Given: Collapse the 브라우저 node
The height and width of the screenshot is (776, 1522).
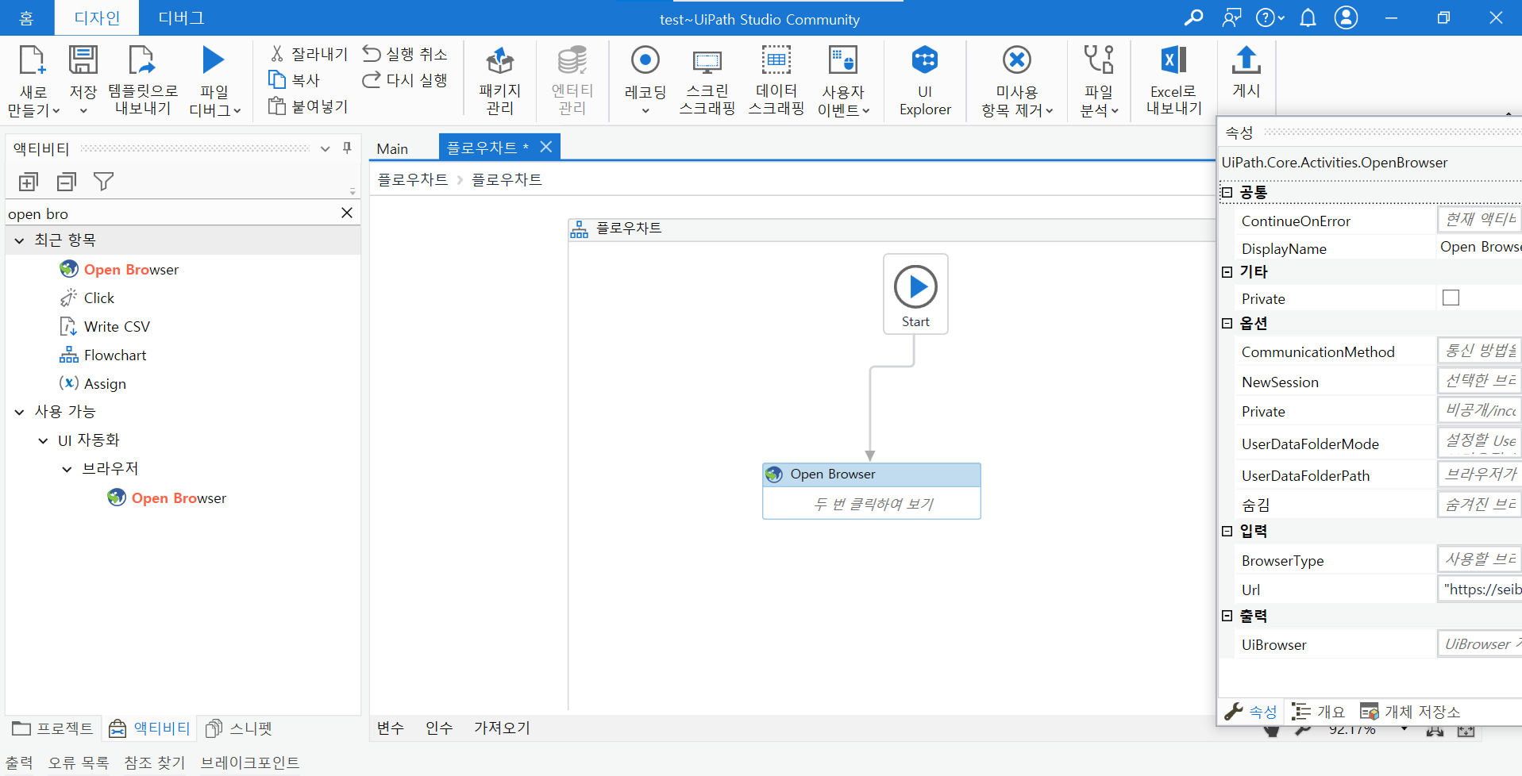Looking at the screenshot, I should 67,469.
